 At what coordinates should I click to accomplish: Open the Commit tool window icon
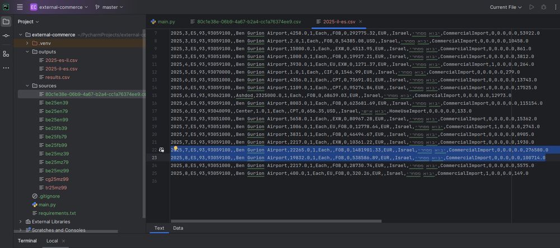(x=6, y=36)
